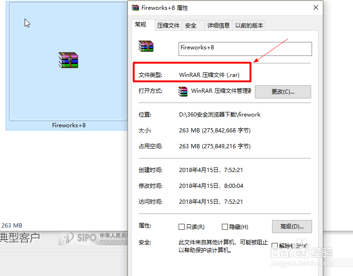Image resolution: width=353 pixels, height=276 pixels.
Task: Tick the 只读(R) read-only checkbox
Action: (x=181, y=227)
